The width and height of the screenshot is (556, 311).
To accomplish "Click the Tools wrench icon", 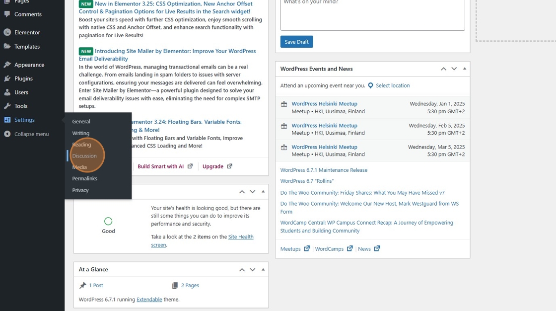I will 7,106.
